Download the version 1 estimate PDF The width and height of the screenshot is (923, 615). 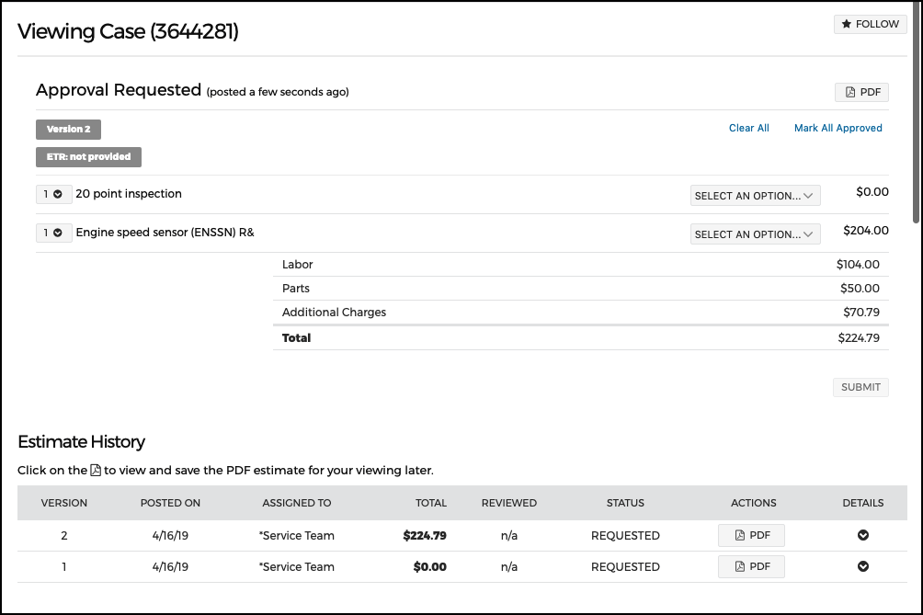751,567
